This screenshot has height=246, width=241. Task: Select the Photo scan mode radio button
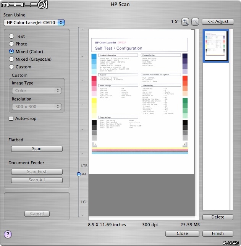11,44
